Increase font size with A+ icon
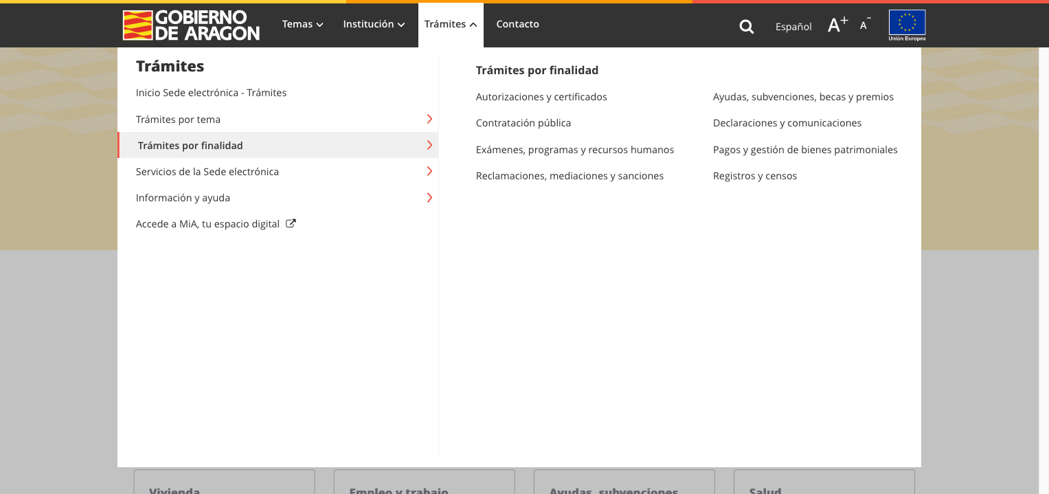 838,25
